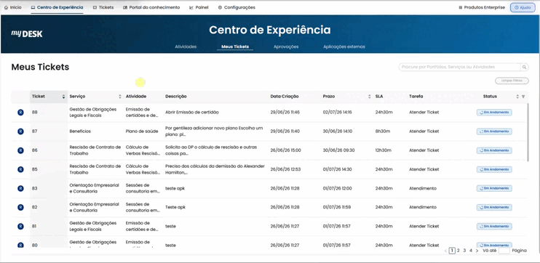Go to next page arrow in pagination
Image resolution: width=540 pixels, height=263 pixels.
[477, 251]
